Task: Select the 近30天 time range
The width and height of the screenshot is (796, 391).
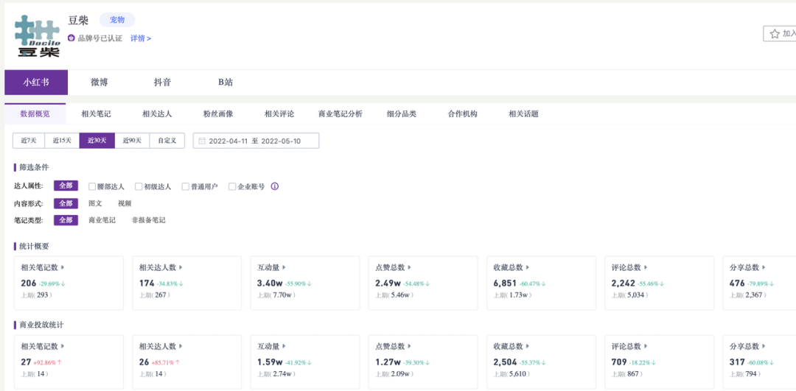Action: coord(97,141)
